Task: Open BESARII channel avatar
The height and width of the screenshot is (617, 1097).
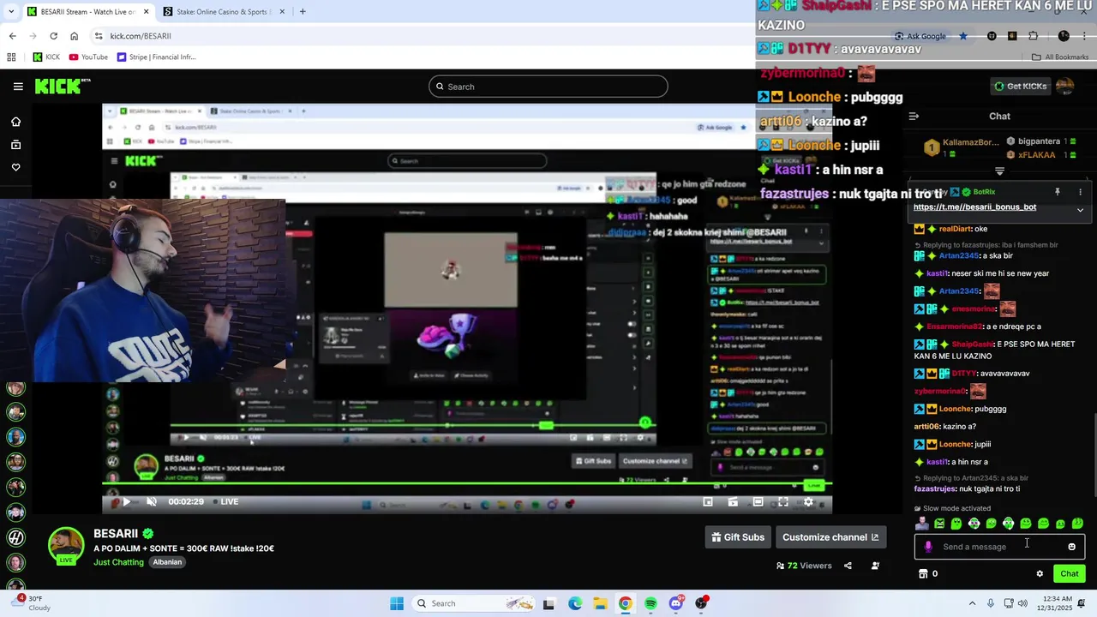Action: coord(66,547)
